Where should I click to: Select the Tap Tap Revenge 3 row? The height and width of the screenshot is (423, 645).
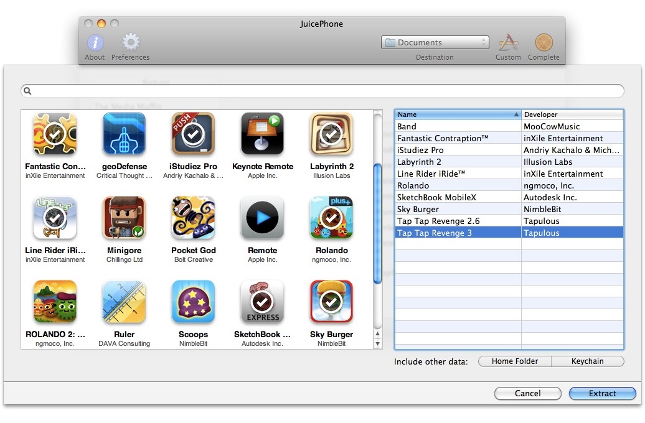(x=509, y=233)
